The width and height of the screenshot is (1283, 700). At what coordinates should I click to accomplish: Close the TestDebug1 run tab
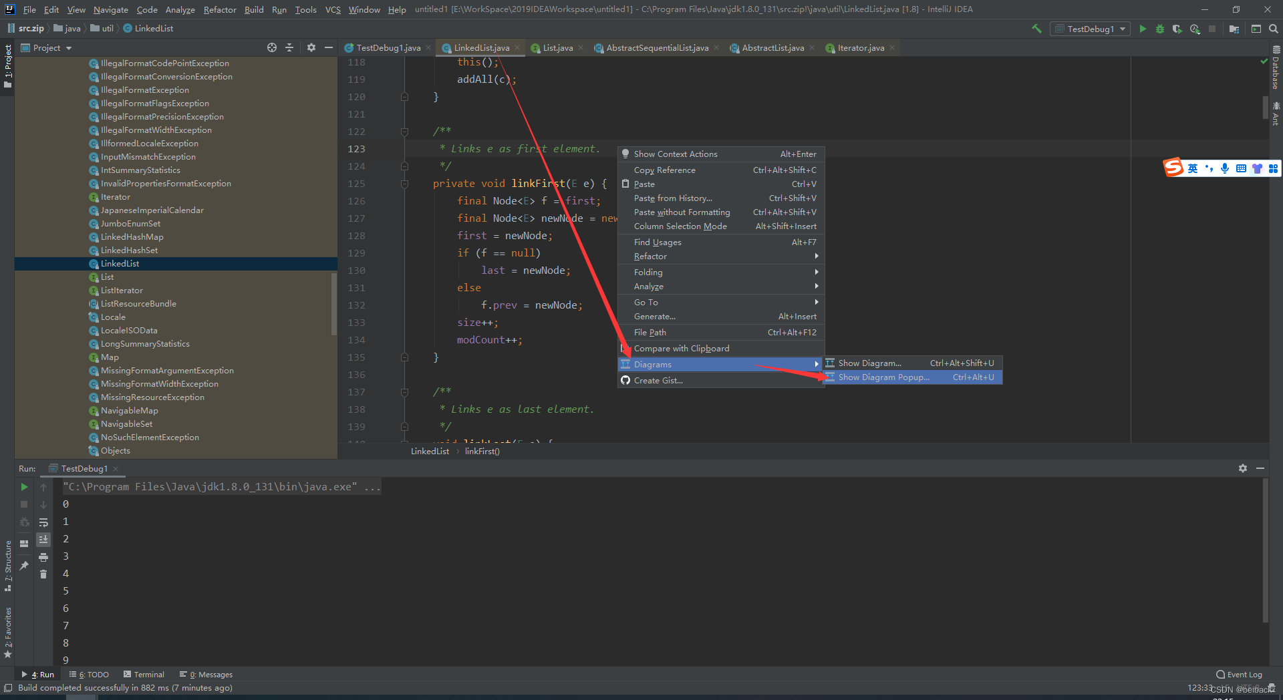click(x=116, y=469)
